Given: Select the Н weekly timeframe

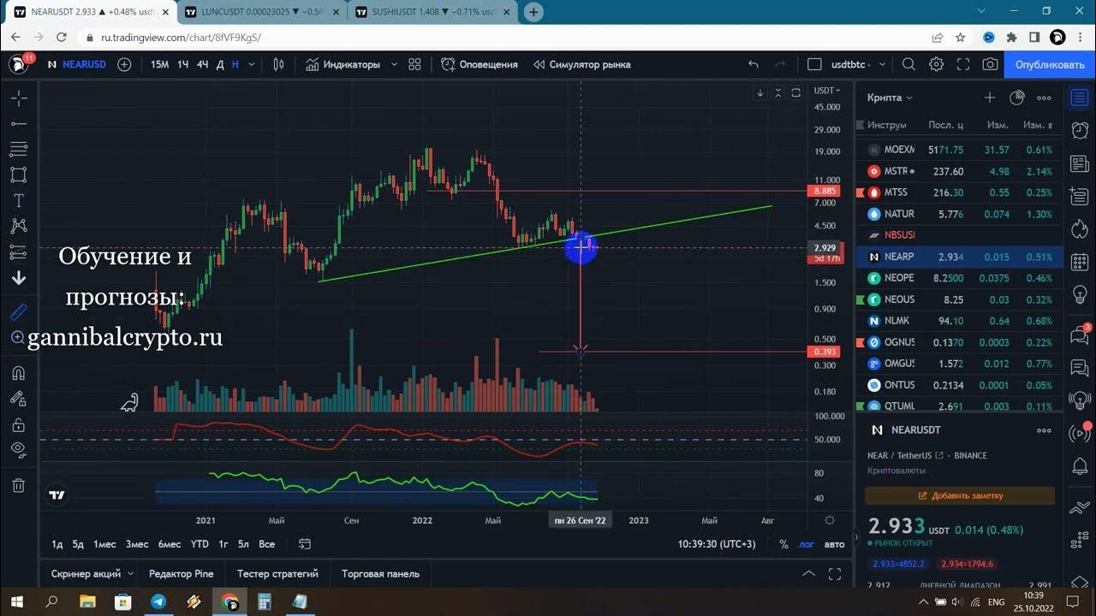Looking at the screenshot, I should pyautogui.click(x=235, y=64).
